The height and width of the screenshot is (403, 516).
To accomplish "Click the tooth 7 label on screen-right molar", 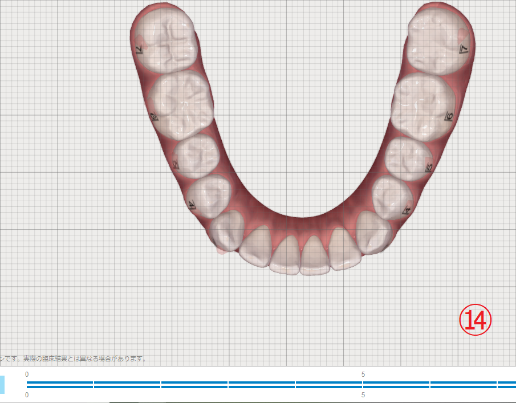I will pyautogui.click(x=464, y=51).
